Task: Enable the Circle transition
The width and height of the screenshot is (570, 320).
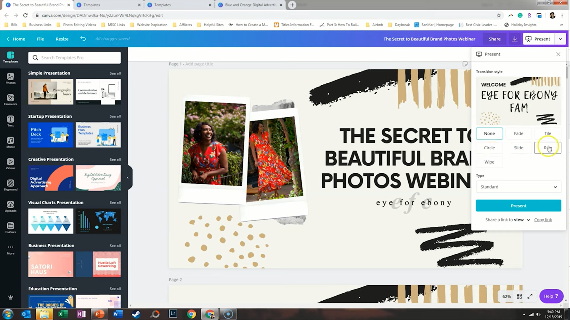Action: click(489, 148)
